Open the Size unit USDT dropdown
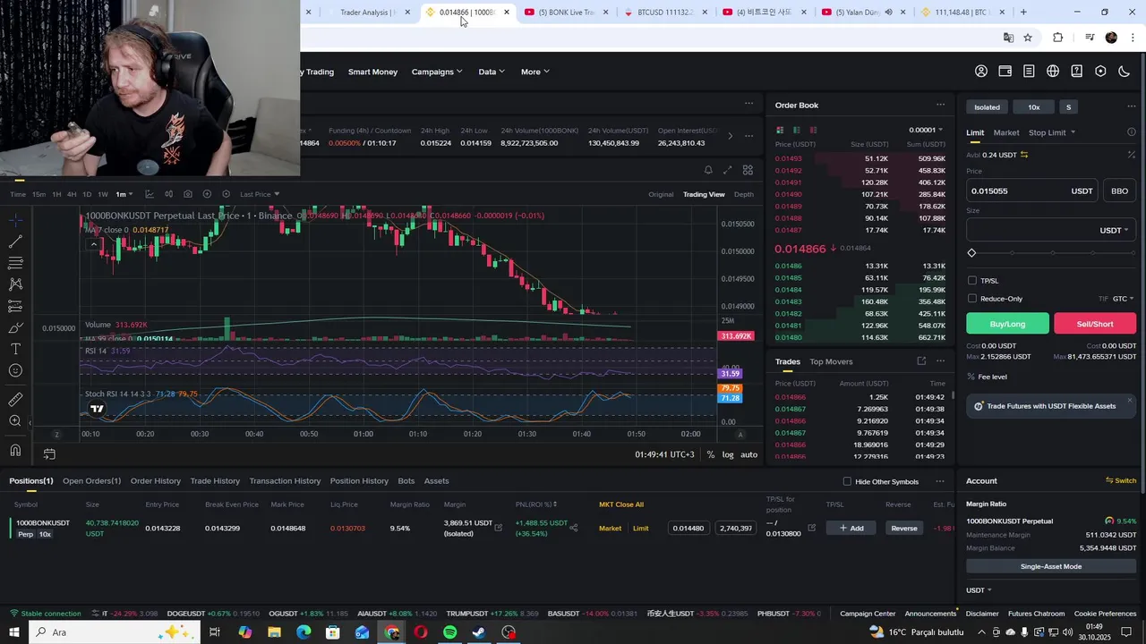 1114,230
